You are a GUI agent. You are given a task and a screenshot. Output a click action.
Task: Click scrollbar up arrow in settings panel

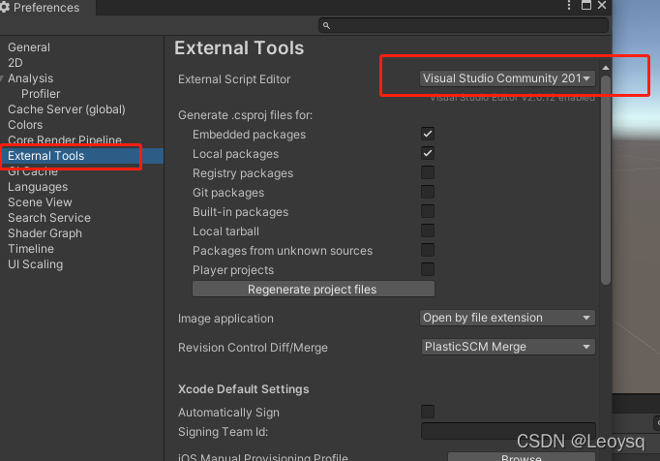(x=606, y=68)
